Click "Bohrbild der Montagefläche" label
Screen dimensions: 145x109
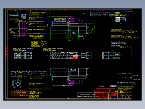(x=19, y=71)
